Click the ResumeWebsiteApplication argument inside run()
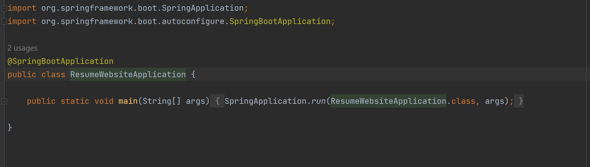 coord(389,101)
